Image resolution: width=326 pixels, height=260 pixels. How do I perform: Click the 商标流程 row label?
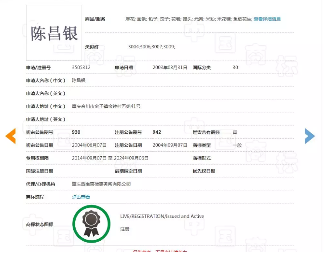tap(35, 197)
